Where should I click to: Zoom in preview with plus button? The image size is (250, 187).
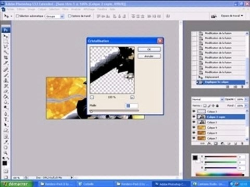point(132,97)
